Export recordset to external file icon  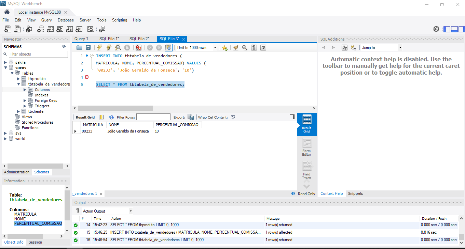click(191, 117)
